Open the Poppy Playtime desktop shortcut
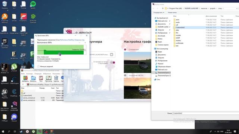Viewport: 239px width, 134px height. pos(5,93)
